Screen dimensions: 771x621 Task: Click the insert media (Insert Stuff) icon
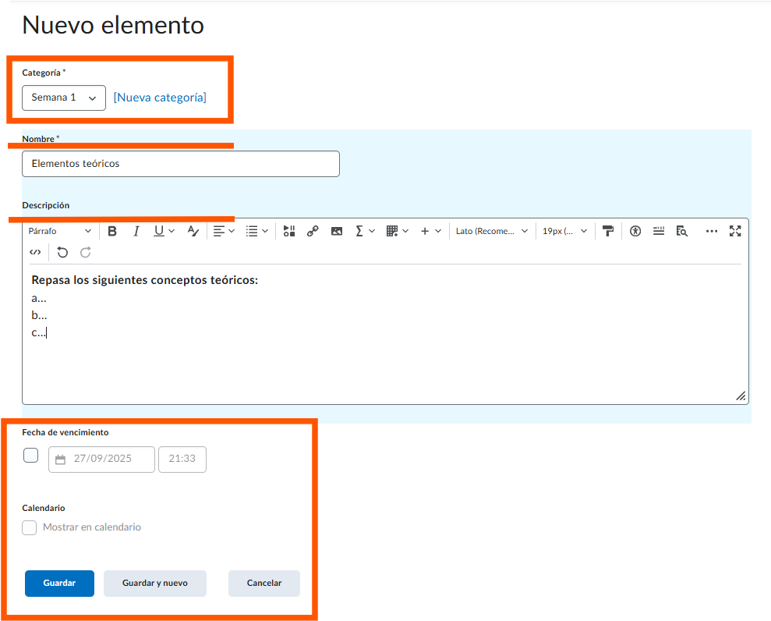click(x=289, y=231)
